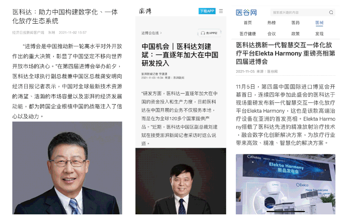Click the 澎湃 logo at top
The image size is (360, 217).
pyautogui.click(x=145, y=11)
